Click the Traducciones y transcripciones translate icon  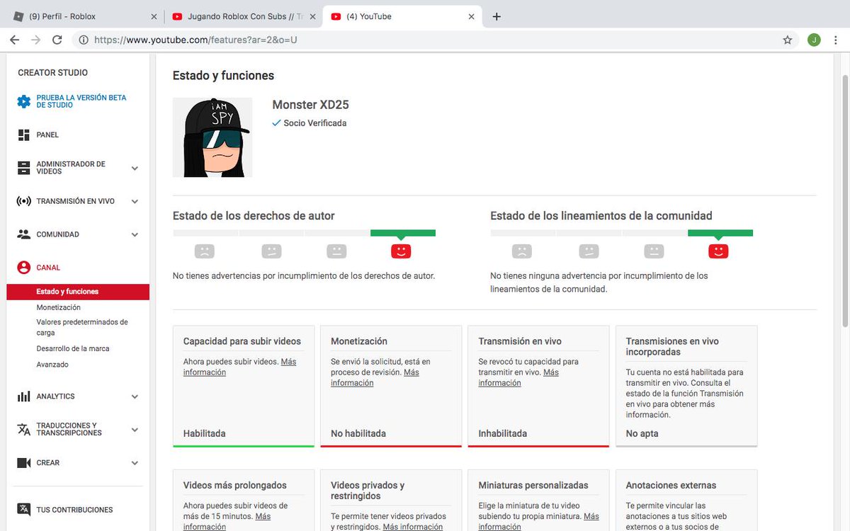click(24, 429)
